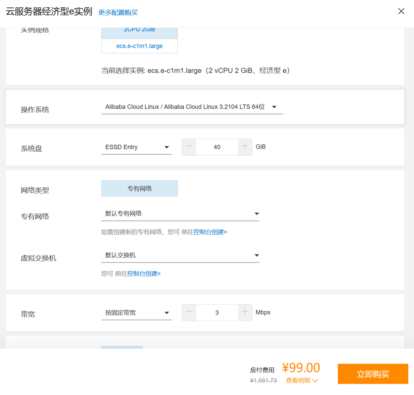
Task: Decrease system disk size with minus button
Action: pyautogui.click(x=189, y=147)
